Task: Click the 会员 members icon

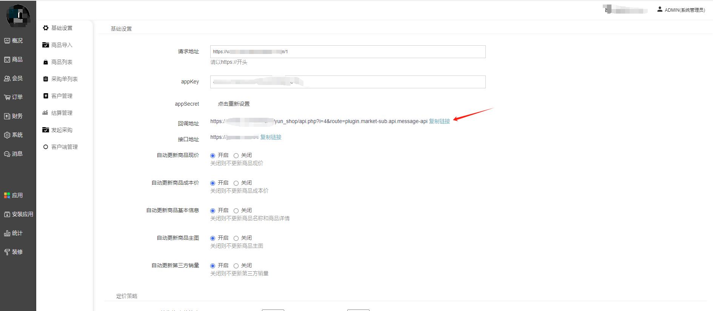Action: click(x=7, y=79)
